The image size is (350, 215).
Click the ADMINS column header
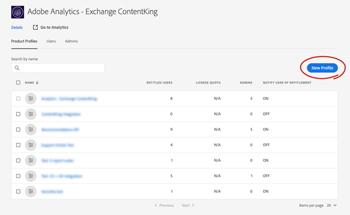coord(246,82)
